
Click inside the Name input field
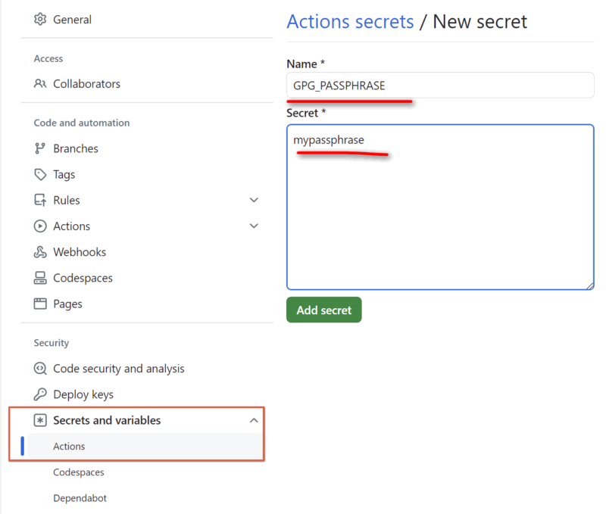pos(439,85)
